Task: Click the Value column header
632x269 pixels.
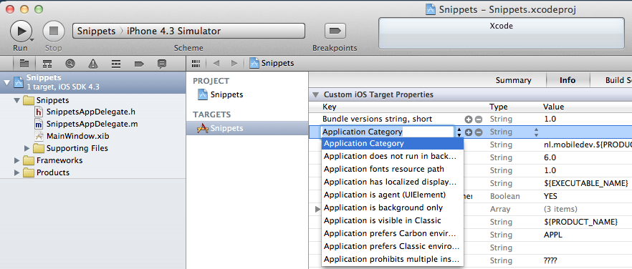Action: 553,107
